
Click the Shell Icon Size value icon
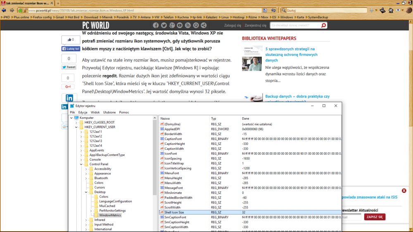tap(162, 212)
